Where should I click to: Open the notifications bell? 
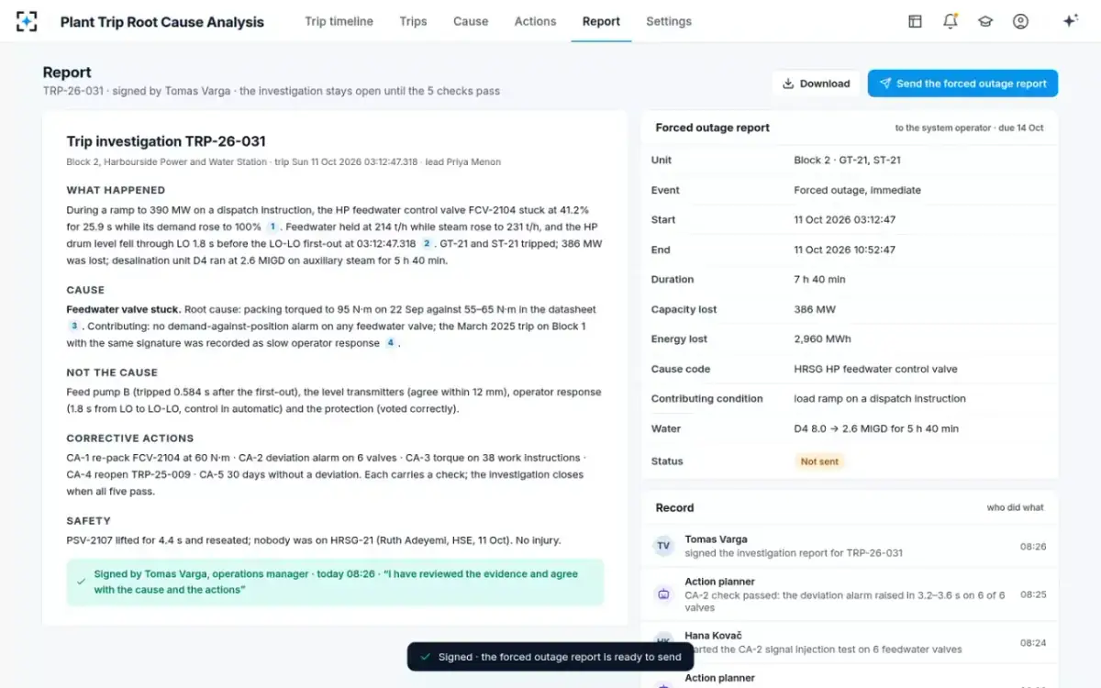(951, 21)
